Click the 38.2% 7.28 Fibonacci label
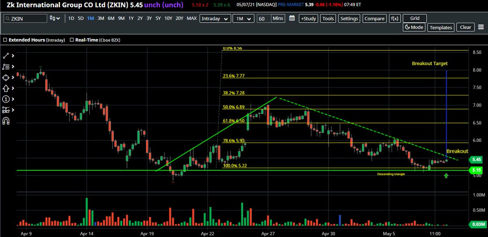 (x=234, y=93)
